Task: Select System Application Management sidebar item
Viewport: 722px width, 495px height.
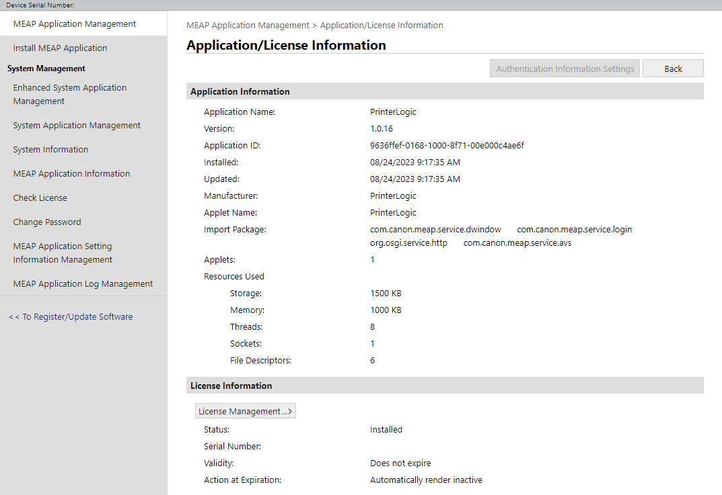Action: pos(77,126)
